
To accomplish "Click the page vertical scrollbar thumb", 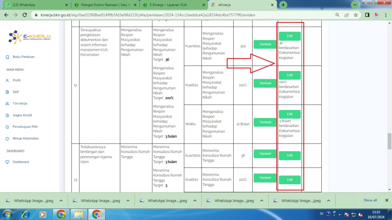I will point(389,141).
